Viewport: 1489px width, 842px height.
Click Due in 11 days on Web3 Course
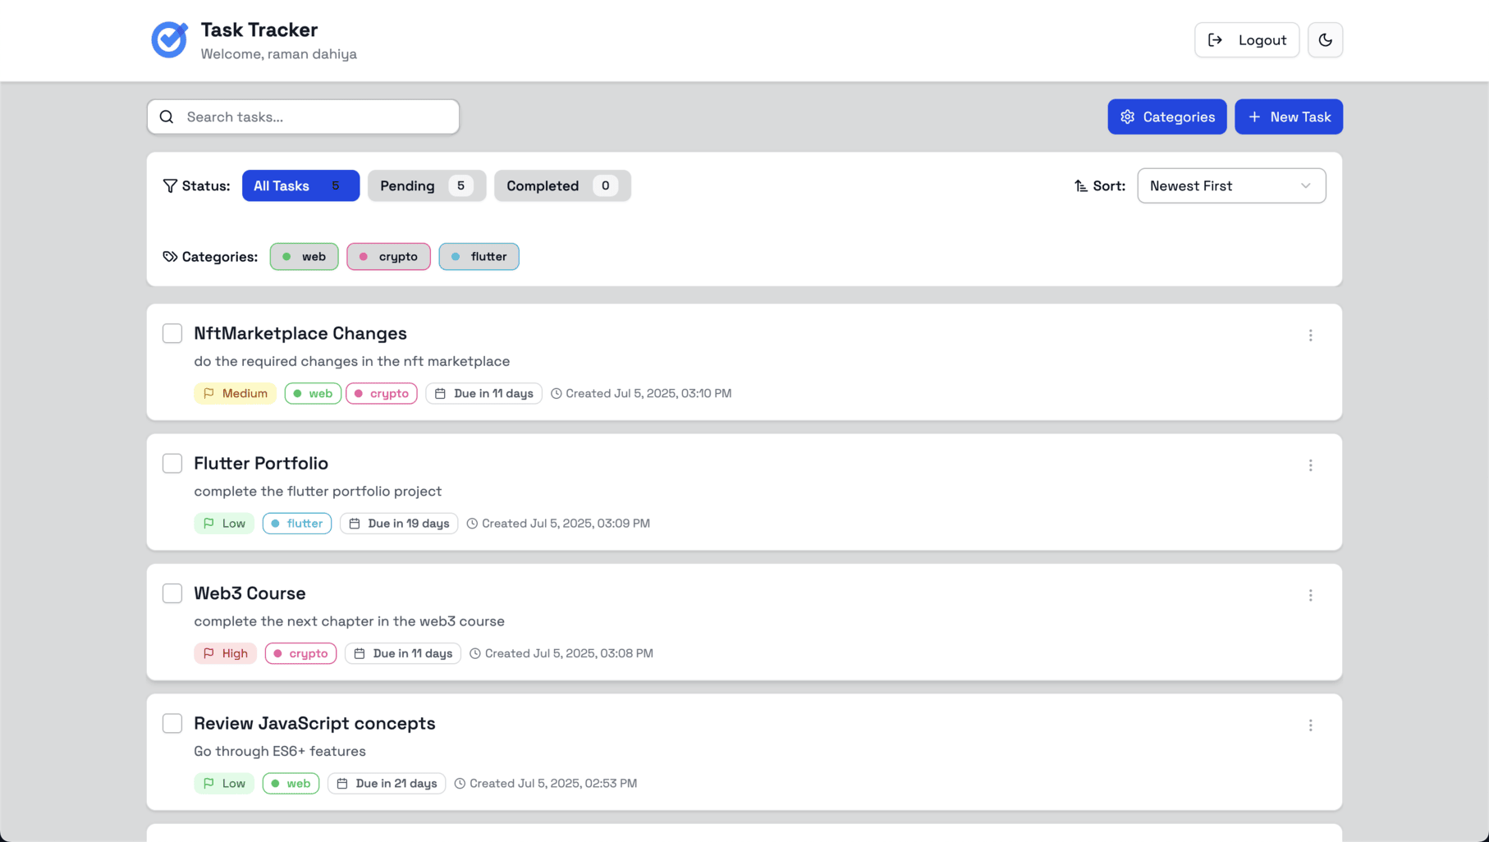point(403,653)
